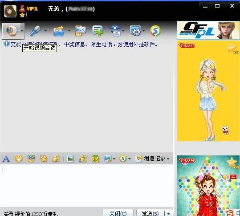240x216 pixels.
Task: Start a video call with webcam icon
Action: [x=11, y=31]
